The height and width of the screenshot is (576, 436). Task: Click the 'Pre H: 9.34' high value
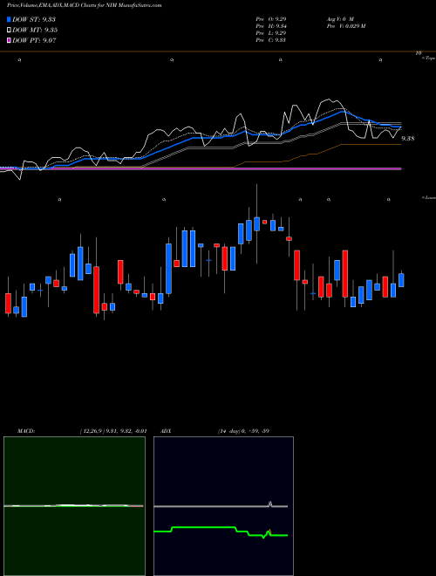tap(271, 25)
